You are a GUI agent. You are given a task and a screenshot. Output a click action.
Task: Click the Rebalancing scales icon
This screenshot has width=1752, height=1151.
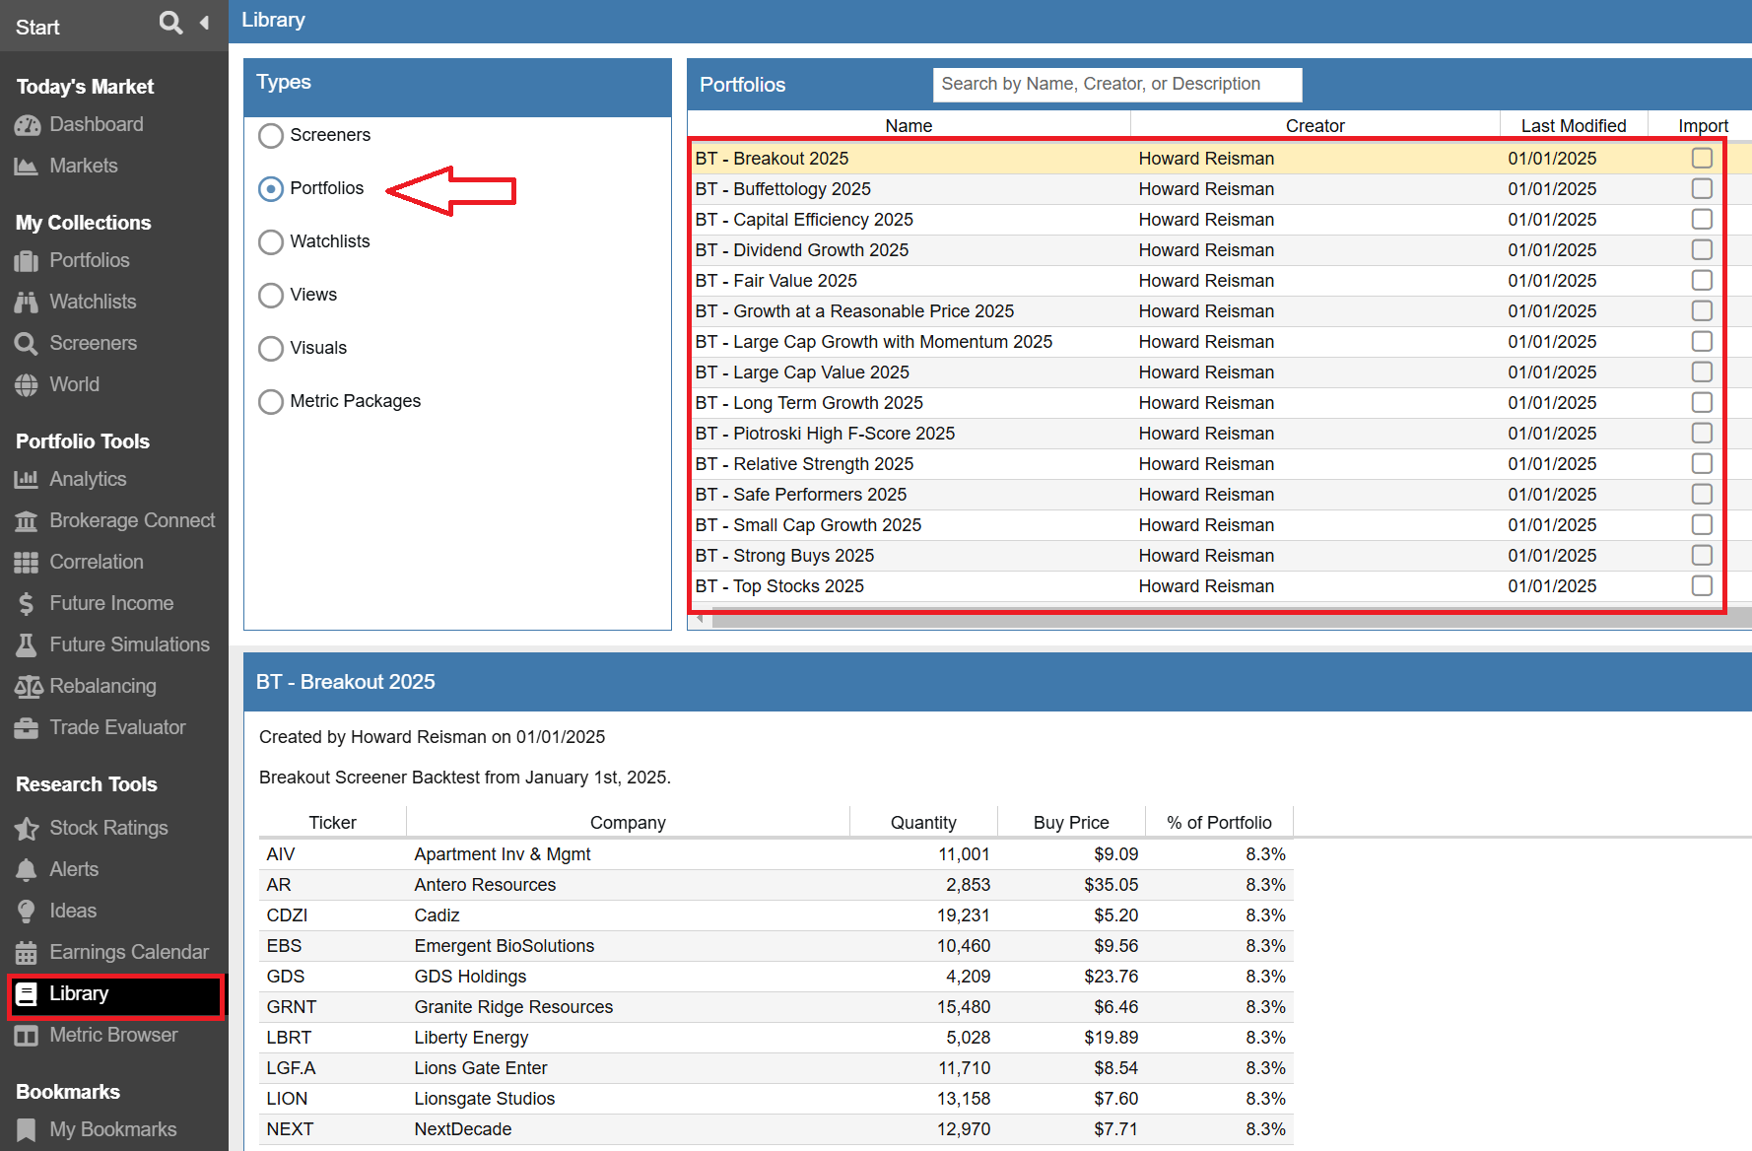click(x=29, y=687)
